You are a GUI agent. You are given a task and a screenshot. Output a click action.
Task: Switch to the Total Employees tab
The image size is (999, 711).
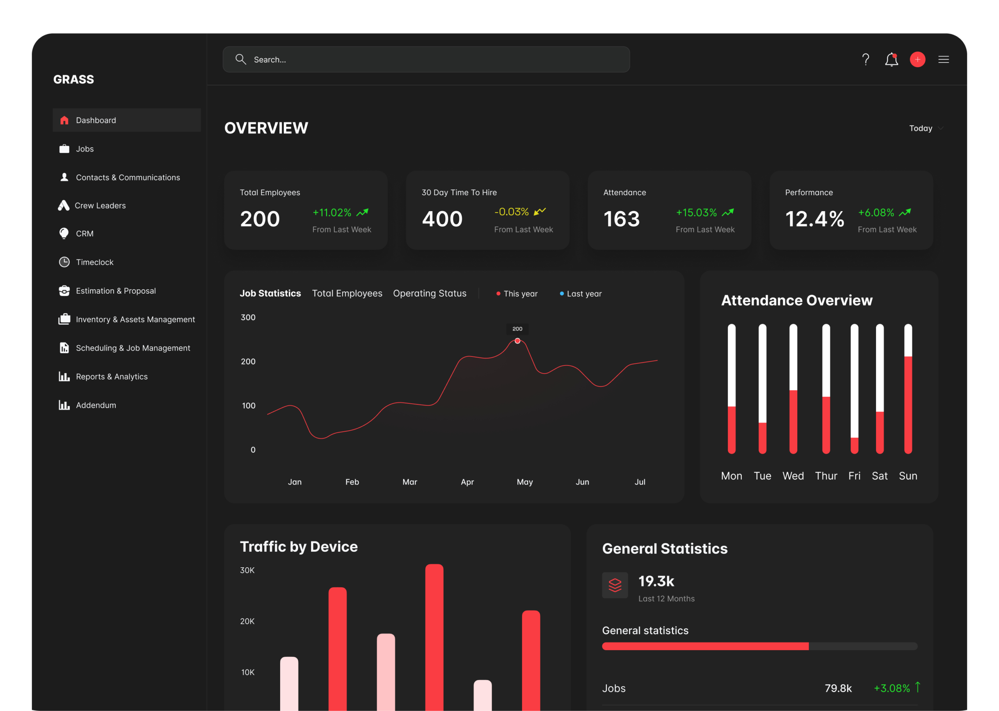click(347, 293)
